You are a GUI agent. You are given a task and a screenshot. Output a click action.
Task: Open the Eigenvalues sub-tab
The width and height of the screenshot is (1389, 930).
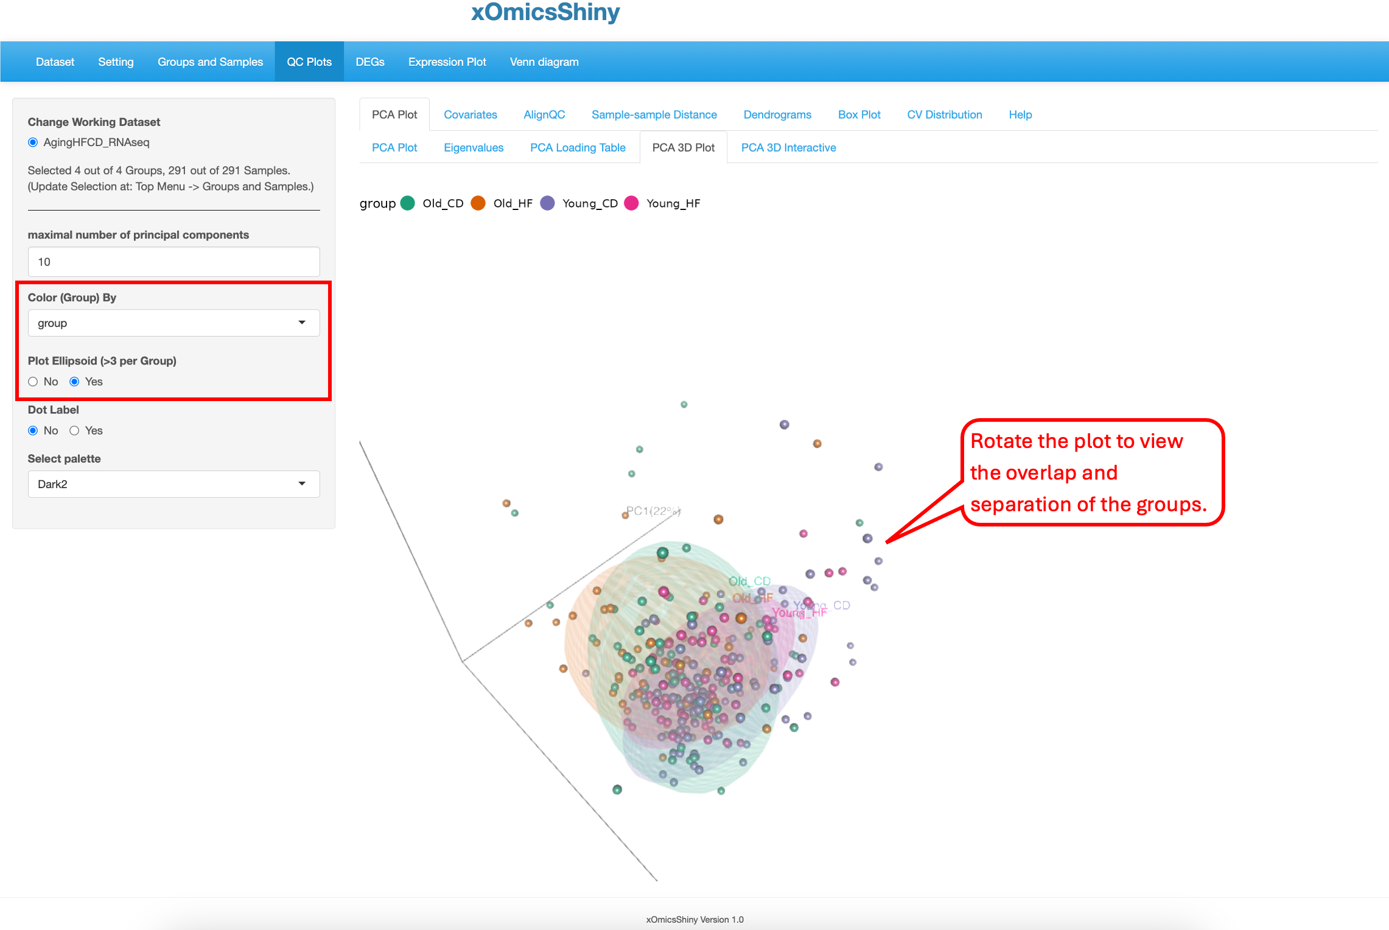[x=474, y=147]
